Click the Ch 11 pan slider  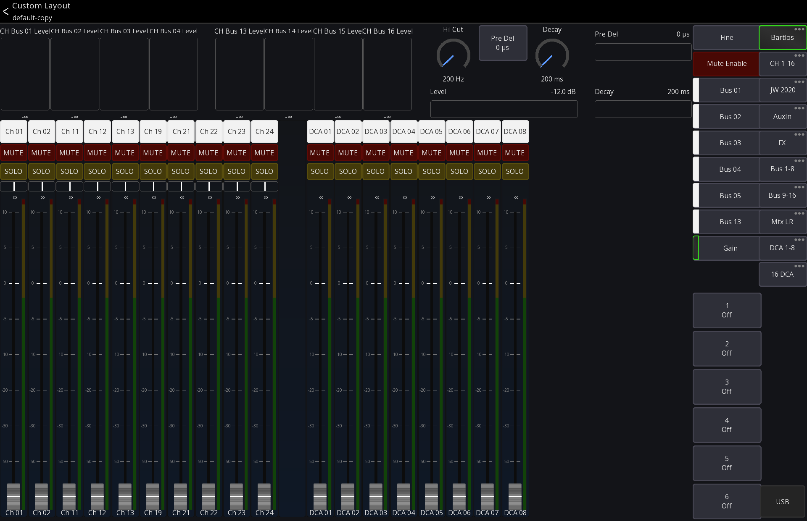(x=69, y=186)
